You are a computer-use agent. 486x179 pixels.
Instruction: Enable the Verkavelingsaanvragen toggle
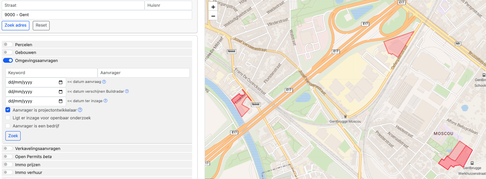[x=8, y=148]
